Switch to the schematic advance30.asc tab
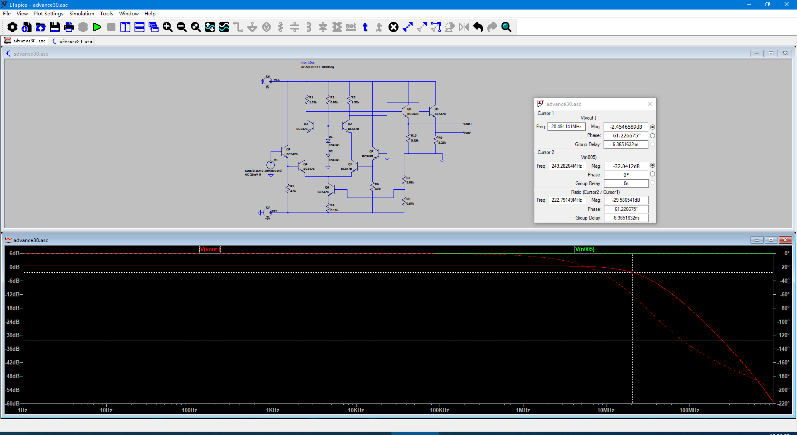The width and height of the screenshot is (797, 435). pyautogui.click(x=72, y=41)
